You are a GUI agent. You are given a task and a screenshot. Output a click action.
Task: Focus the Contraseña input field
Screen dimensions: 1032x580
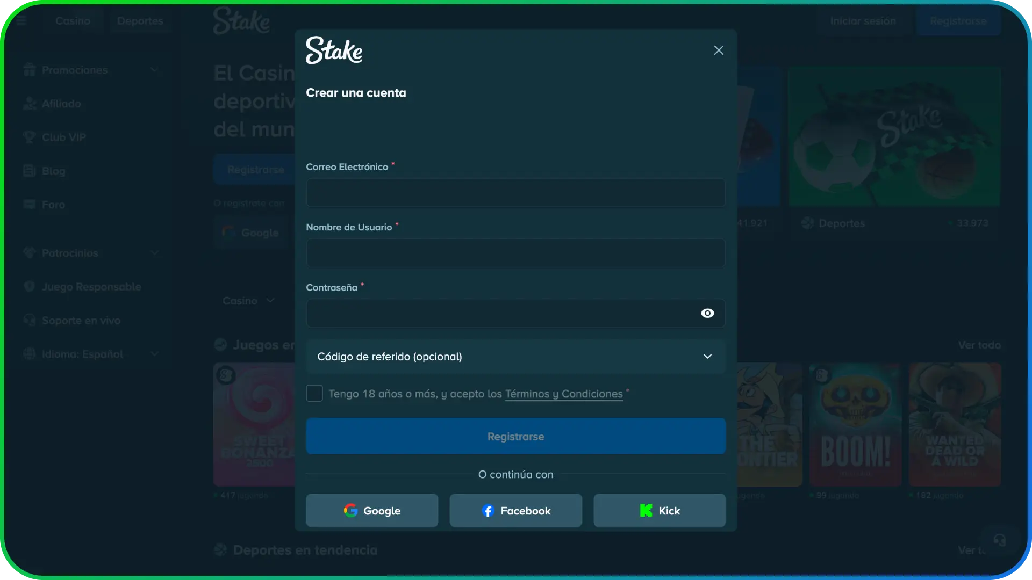[515, 313]
